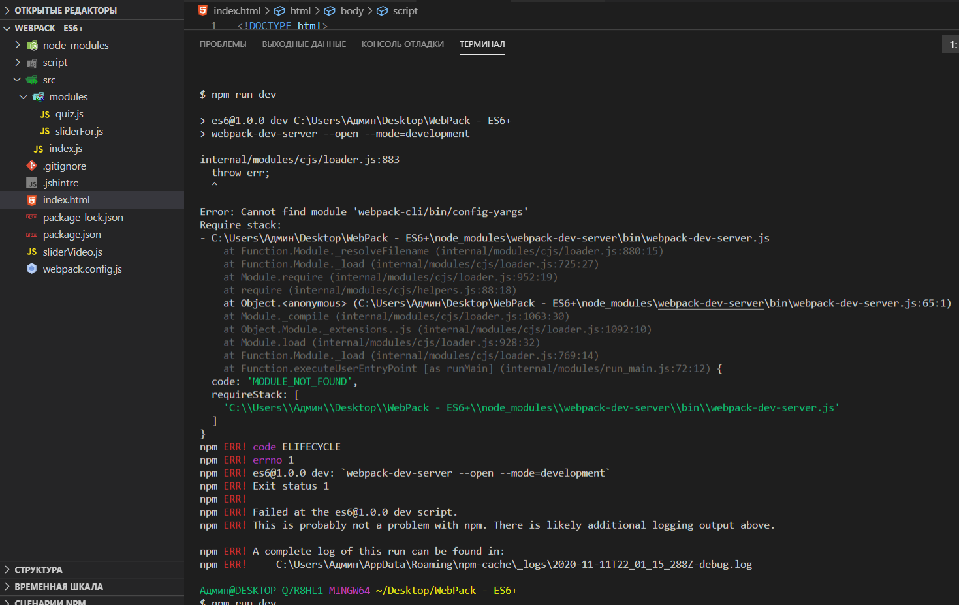Click the first '$ npm run dev' command
Screen dimensions: 959x605
[238, 95]
